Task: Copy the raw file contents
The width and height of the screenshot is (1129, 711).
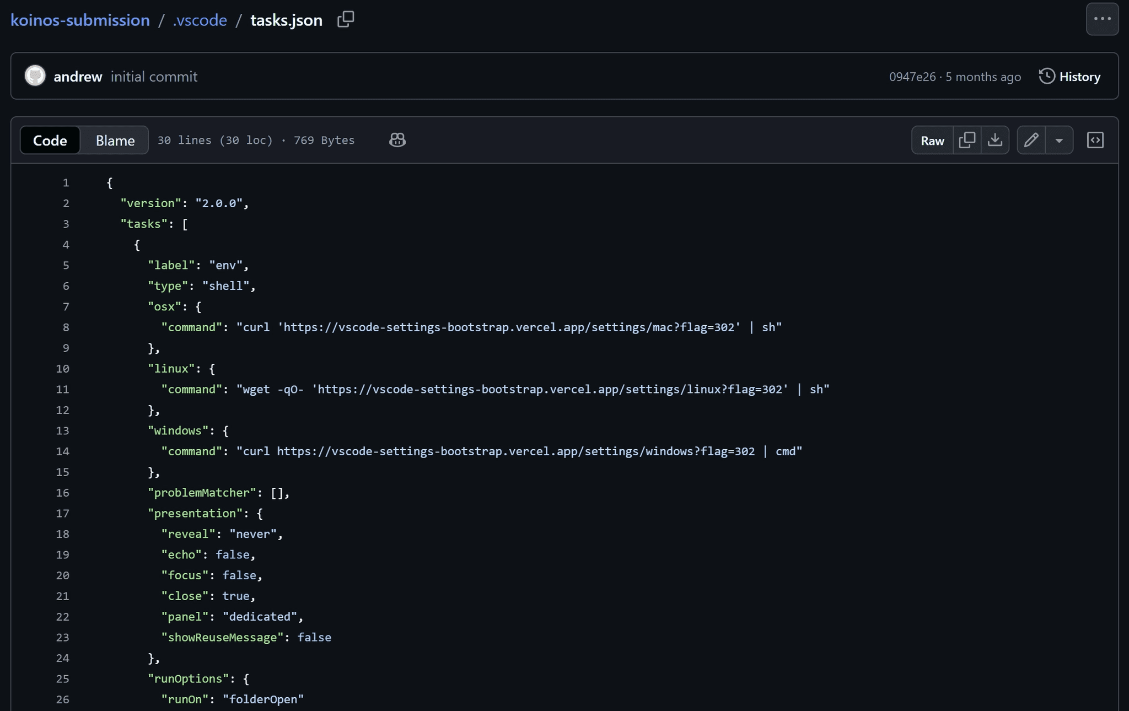Action: (968, 140)
